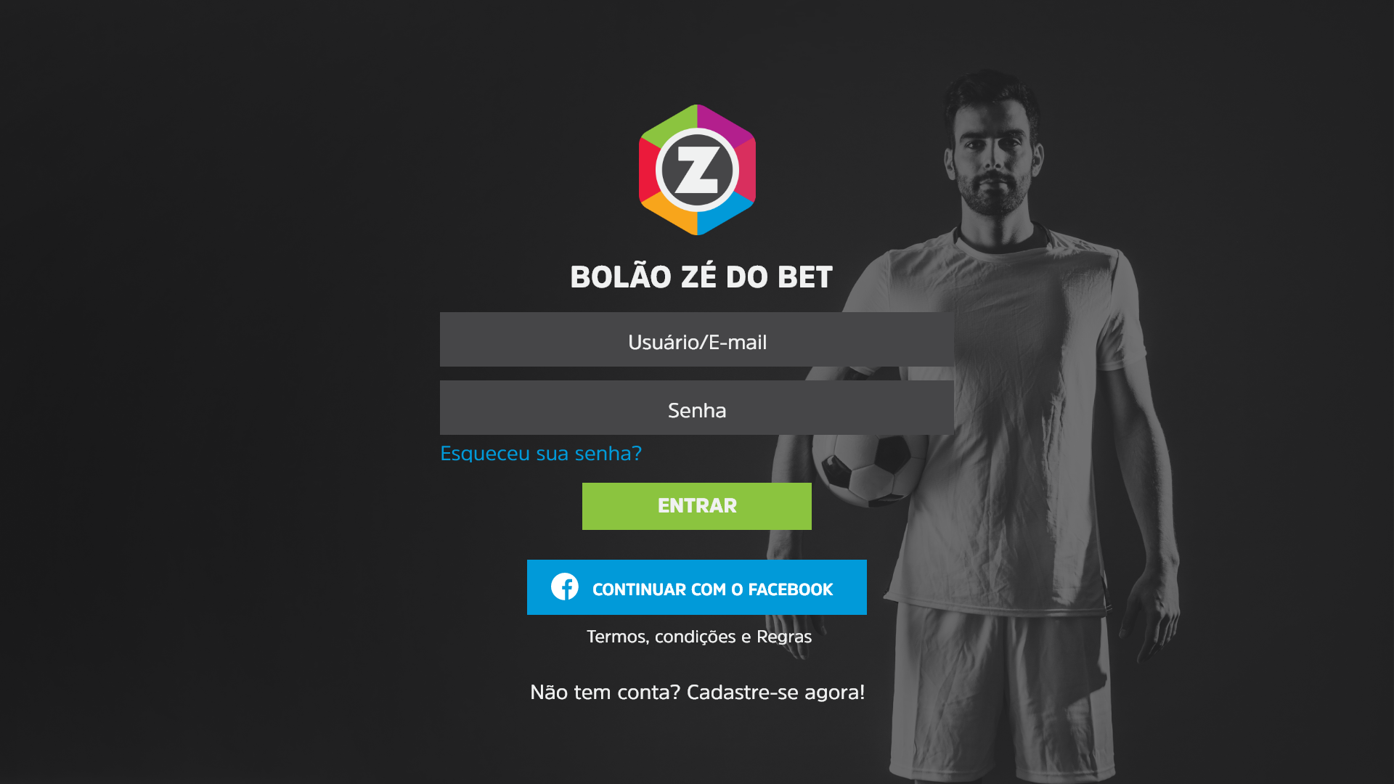This screenshot has width=1394, height=784.
Task: Click the white Z in the logo center
Action: 697,170
